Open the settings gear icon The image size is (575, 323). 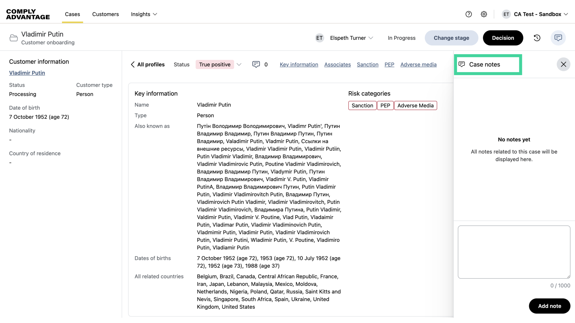[484, 14]
